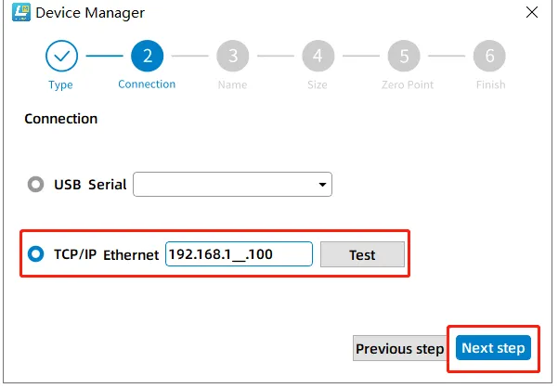This screenshot has height=388, width=558.
Task: Close the Device Manager window
Action: (x=531, y=13)
